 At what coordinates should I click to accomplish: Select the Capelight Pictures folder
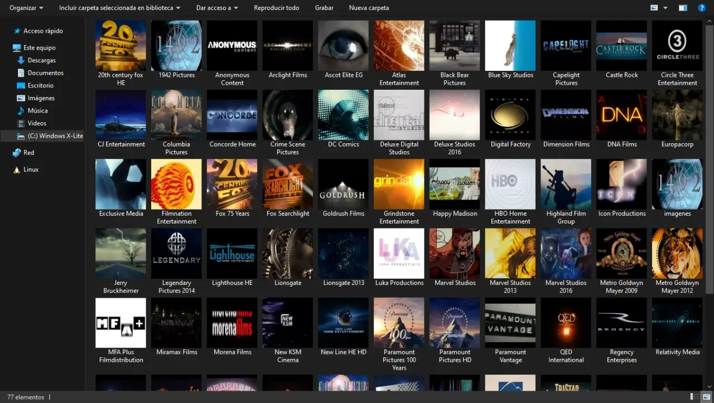tap(566, 54)
